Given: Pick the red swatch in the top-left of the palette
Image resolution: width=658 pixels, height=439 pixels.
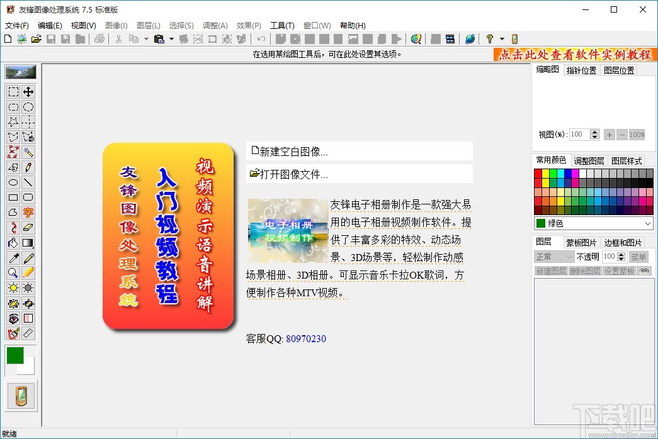Looking at the screenshot, I should point(538,173).
